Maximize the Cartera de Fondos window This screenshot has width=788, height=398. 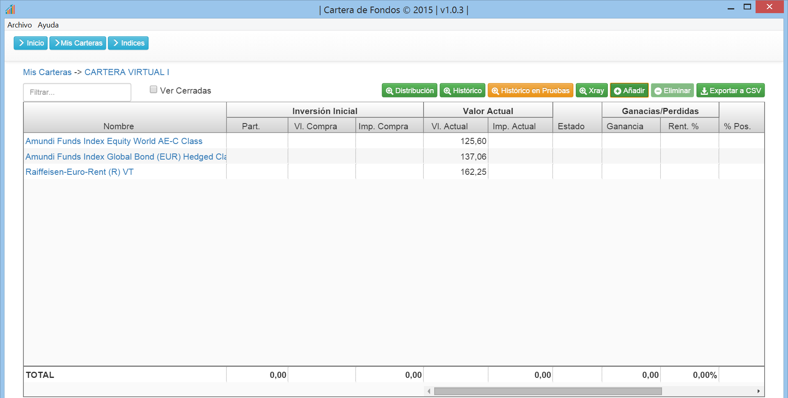click(x=747, y=7)
